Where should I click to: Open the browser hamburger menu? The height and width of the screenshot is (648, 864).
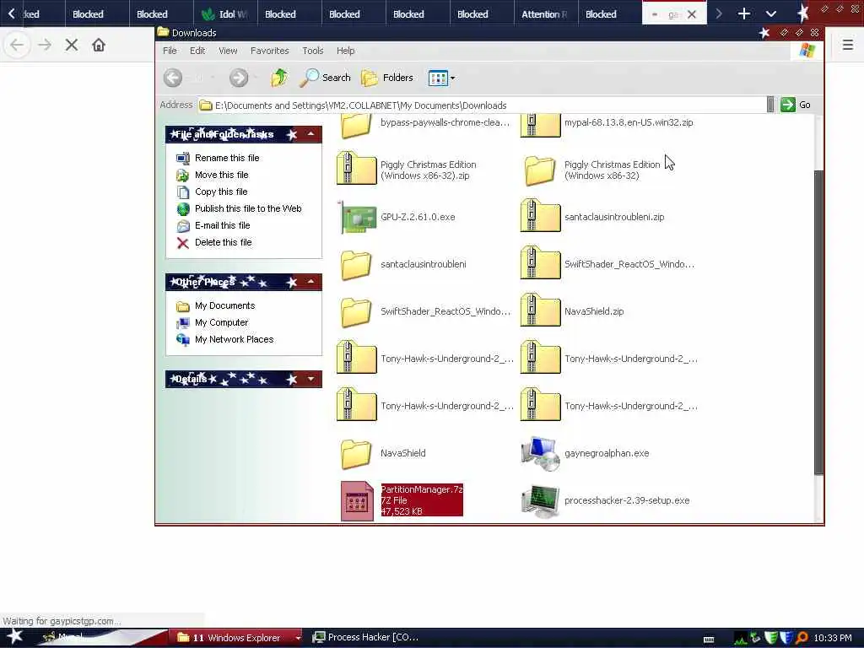click(x=848, y=45)
